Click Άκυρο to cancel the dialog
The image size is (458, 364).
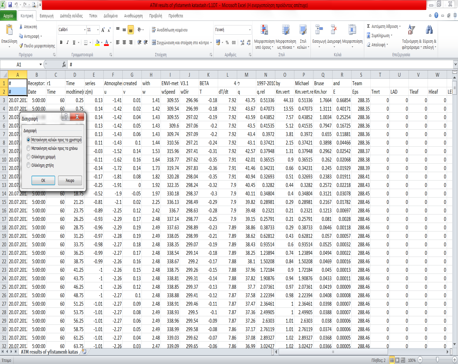(x=70, y=181)
